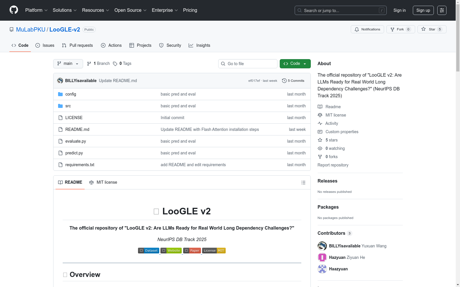Click the Paper badge
Image resolution: width=460 pixels, height=287 pixels.
click(x=192, y=251)
